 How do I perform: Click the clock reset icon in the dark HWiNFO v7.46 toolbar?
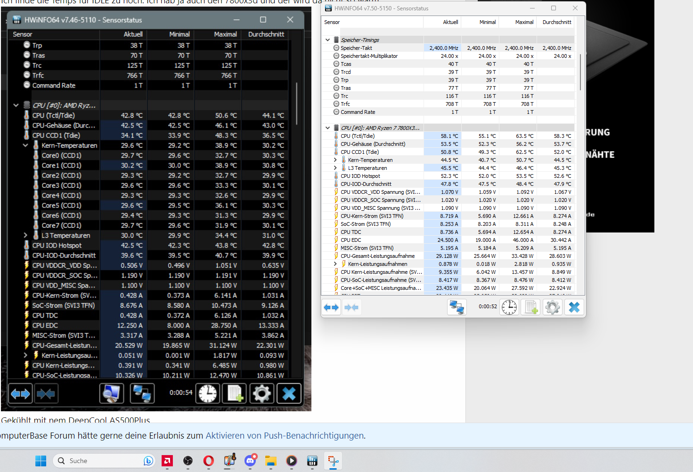pyautogui.click(x=208, y=393)
